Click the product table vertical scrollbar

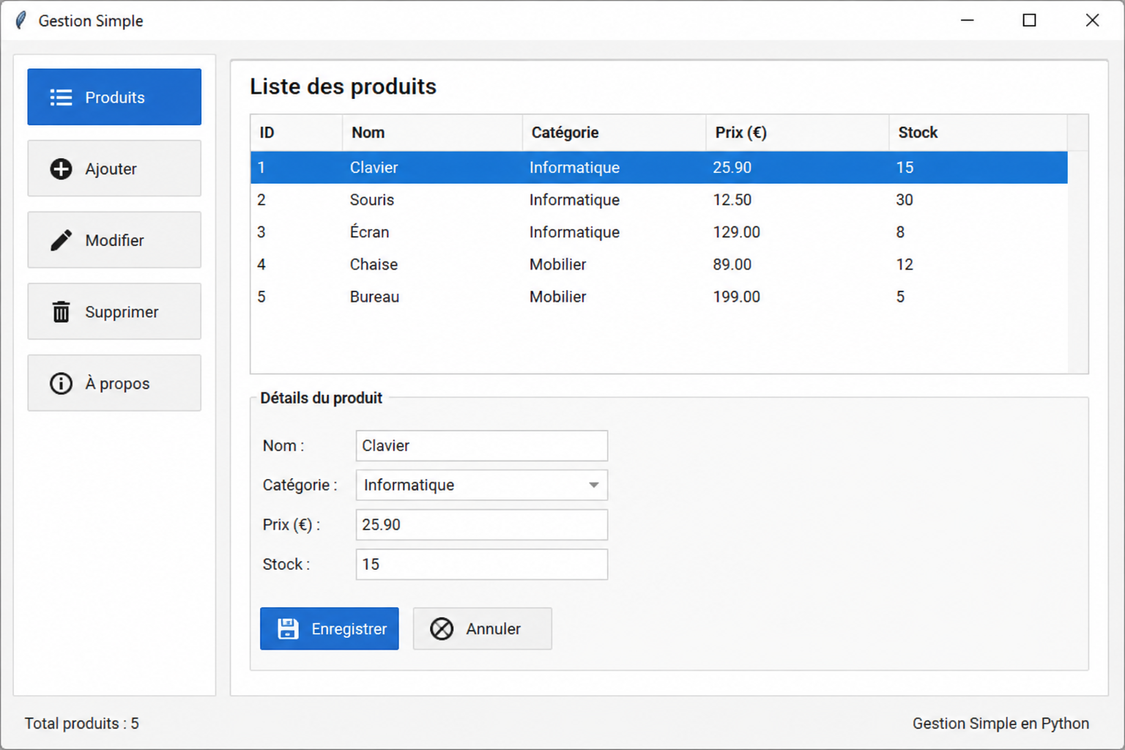(x=1077, y=261)
